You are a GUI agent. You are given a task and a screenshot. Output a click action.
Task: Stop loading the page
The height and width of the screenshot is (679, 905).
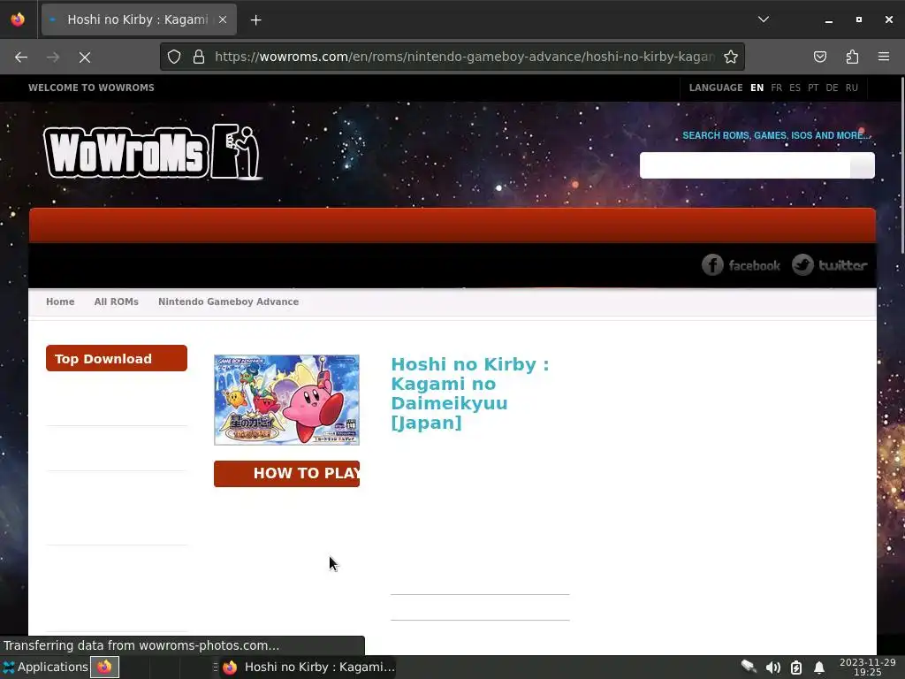pos(84,57)
